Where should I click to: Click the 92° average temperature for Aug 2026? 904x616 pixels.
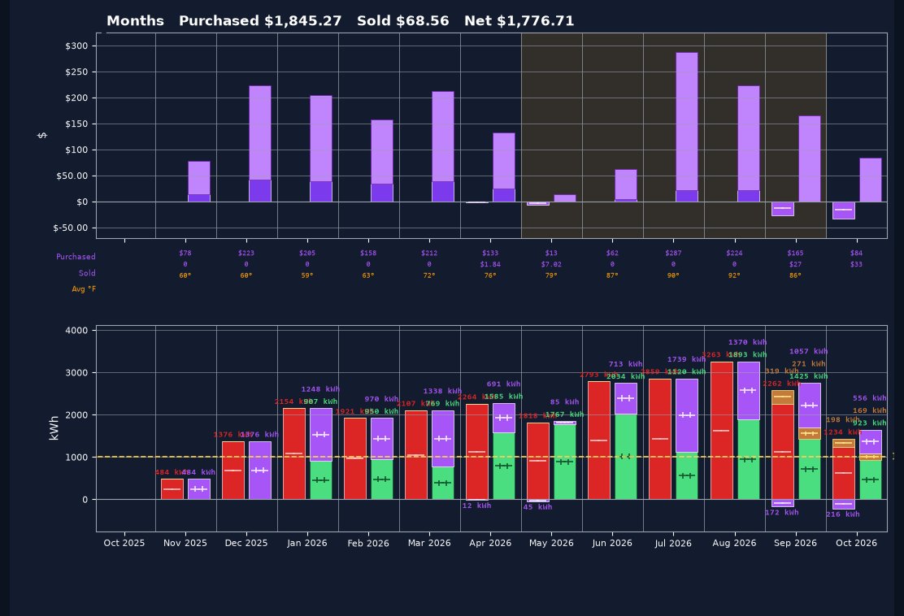(734, 275)
